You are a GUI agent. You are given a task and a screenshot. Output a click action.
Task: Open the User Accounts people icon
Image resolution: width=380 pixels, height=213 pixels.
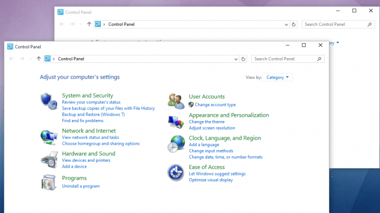coord(176,101)
